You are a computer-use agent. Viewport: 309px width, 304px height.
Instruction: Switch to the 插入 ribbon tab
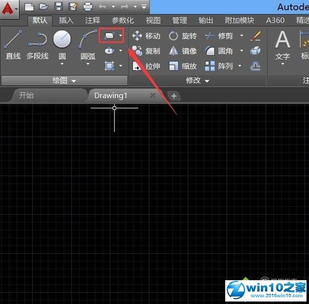(66, 20)
